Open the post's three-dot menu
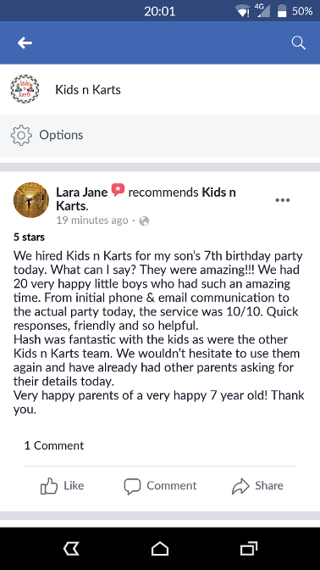The height and width of the screenshot is (570, 320). pyautogui.click(x=282, y=200)
